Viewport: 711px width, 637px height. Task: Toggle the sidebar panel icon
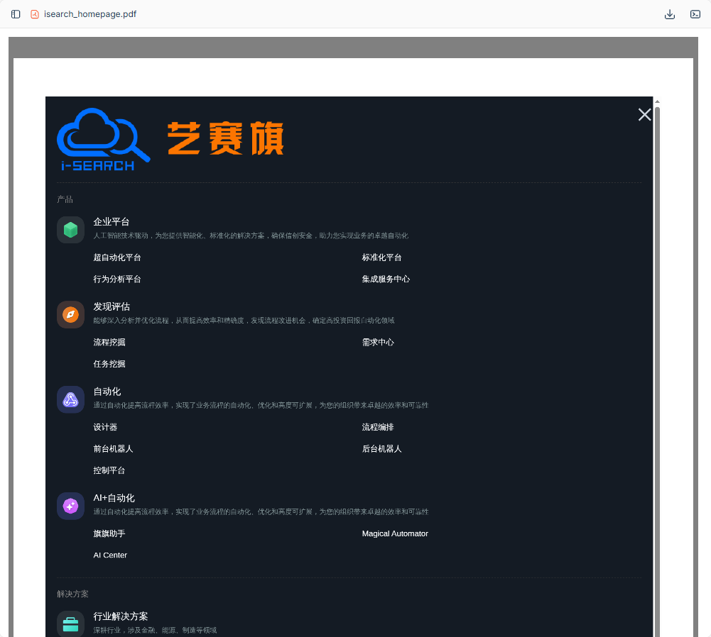point(16,14)
